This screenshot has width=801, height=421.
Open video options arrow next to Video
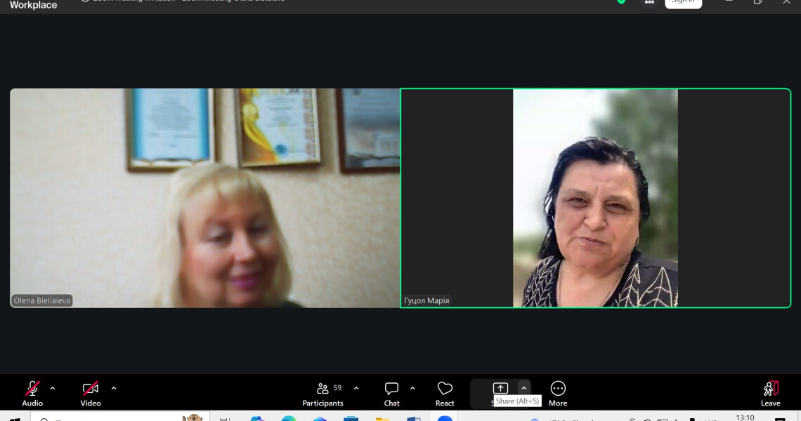coord(114,388)
